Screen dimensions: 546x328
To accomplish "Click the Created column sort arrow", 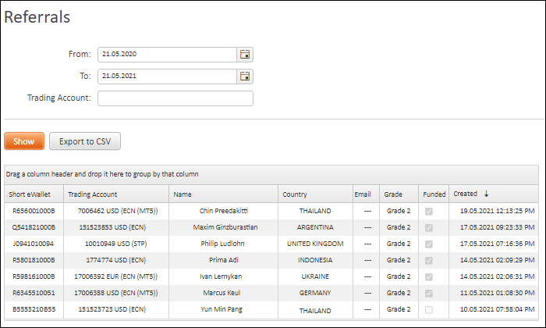I will [x=486, y=194].
